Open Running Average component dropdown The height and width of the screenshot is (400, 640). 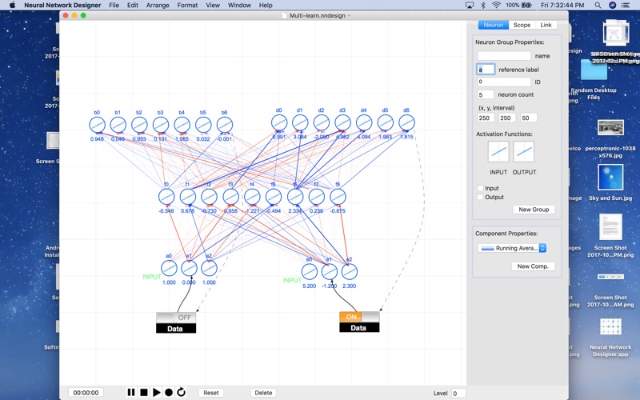512,248
